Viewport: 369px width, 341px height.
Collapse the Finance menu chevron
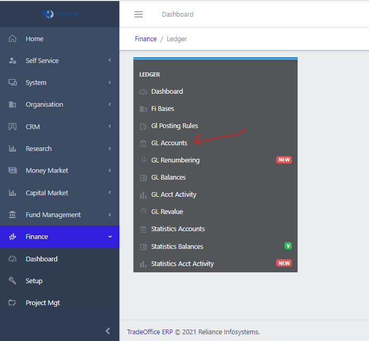click(x=110, y=237)
